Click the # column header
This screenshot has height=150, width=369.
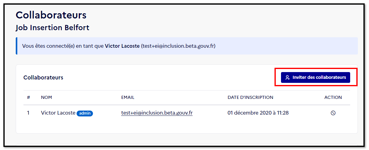[x=28, y=97]
